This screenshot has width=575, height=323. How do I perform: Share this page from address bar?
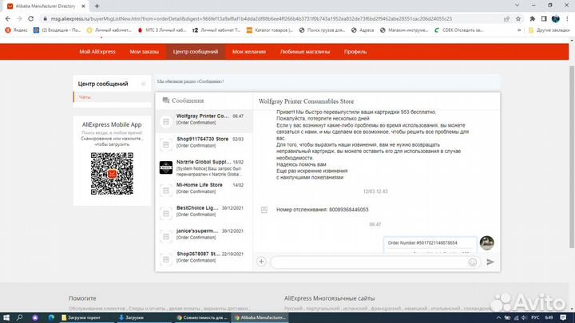tap(506, 18)
